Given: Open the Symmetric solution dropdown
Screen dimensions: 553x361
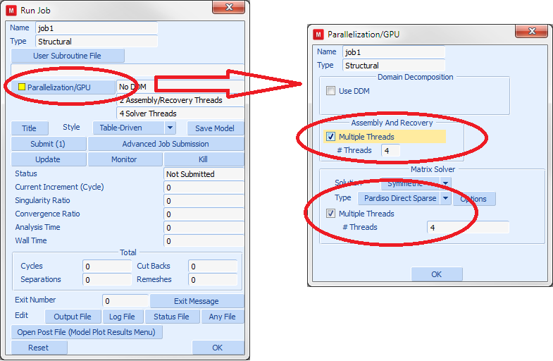Looking at the screenshot, I should click(445, 183).
